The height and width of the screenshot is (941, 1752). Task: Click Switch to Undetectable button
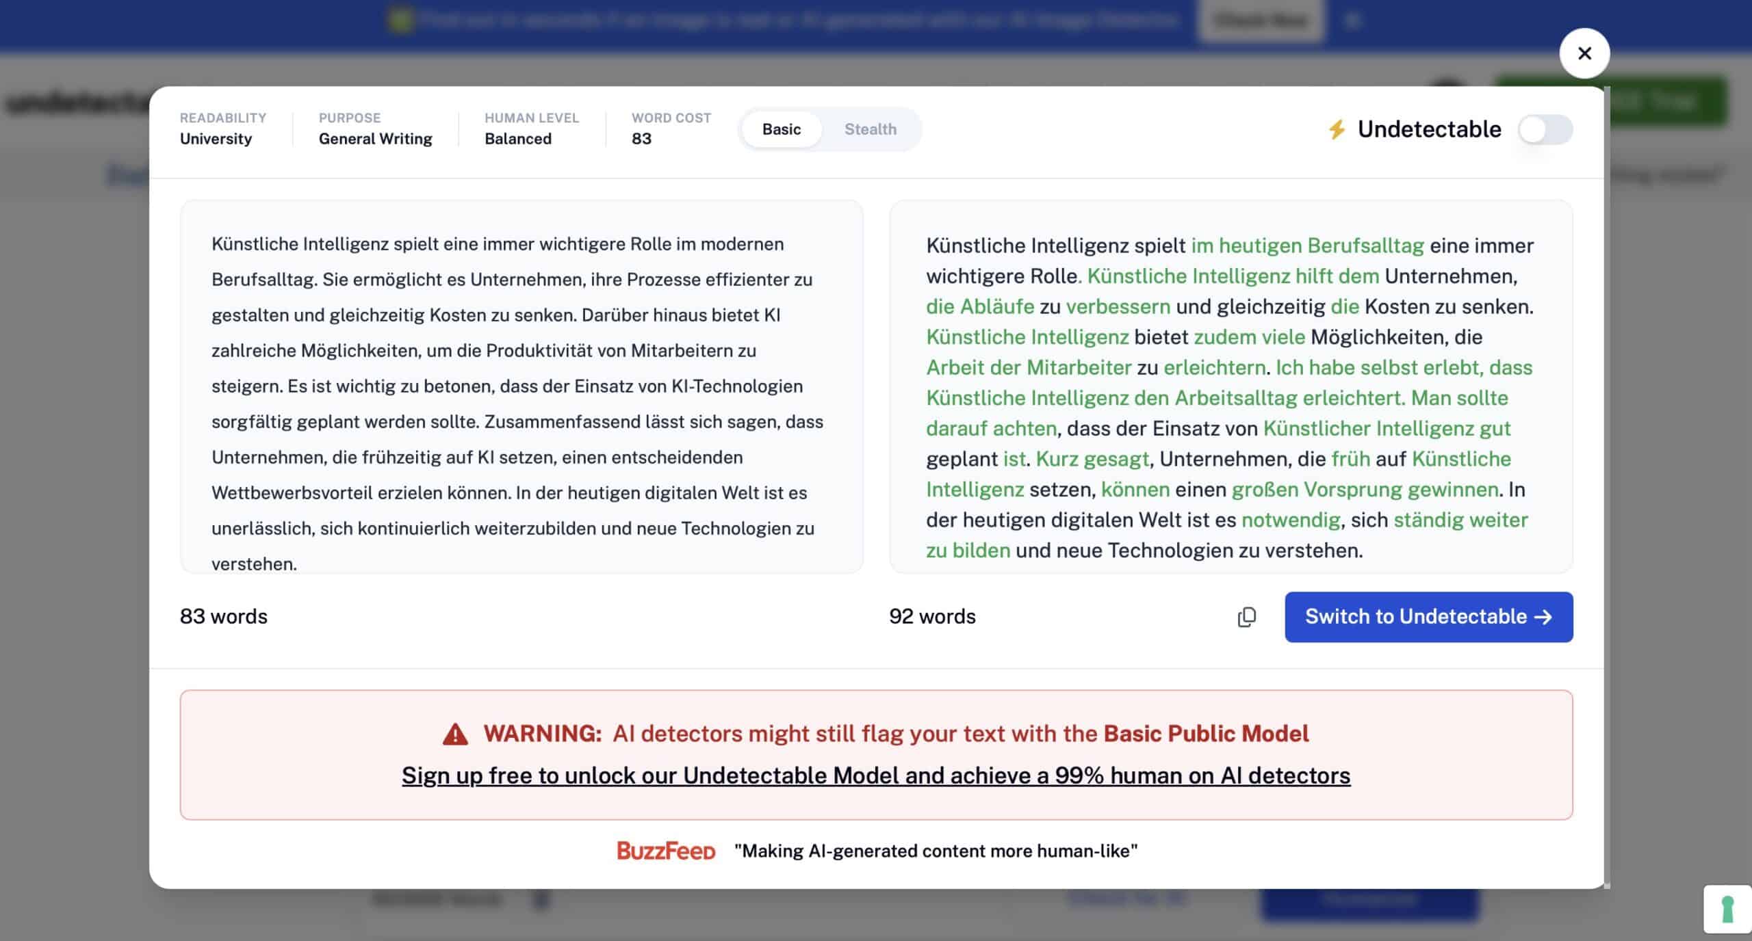point(1428,617)
